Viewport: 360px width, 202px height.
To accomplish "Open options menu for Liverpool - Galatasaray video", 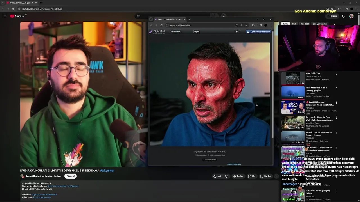I will click(x=337, y=103).
